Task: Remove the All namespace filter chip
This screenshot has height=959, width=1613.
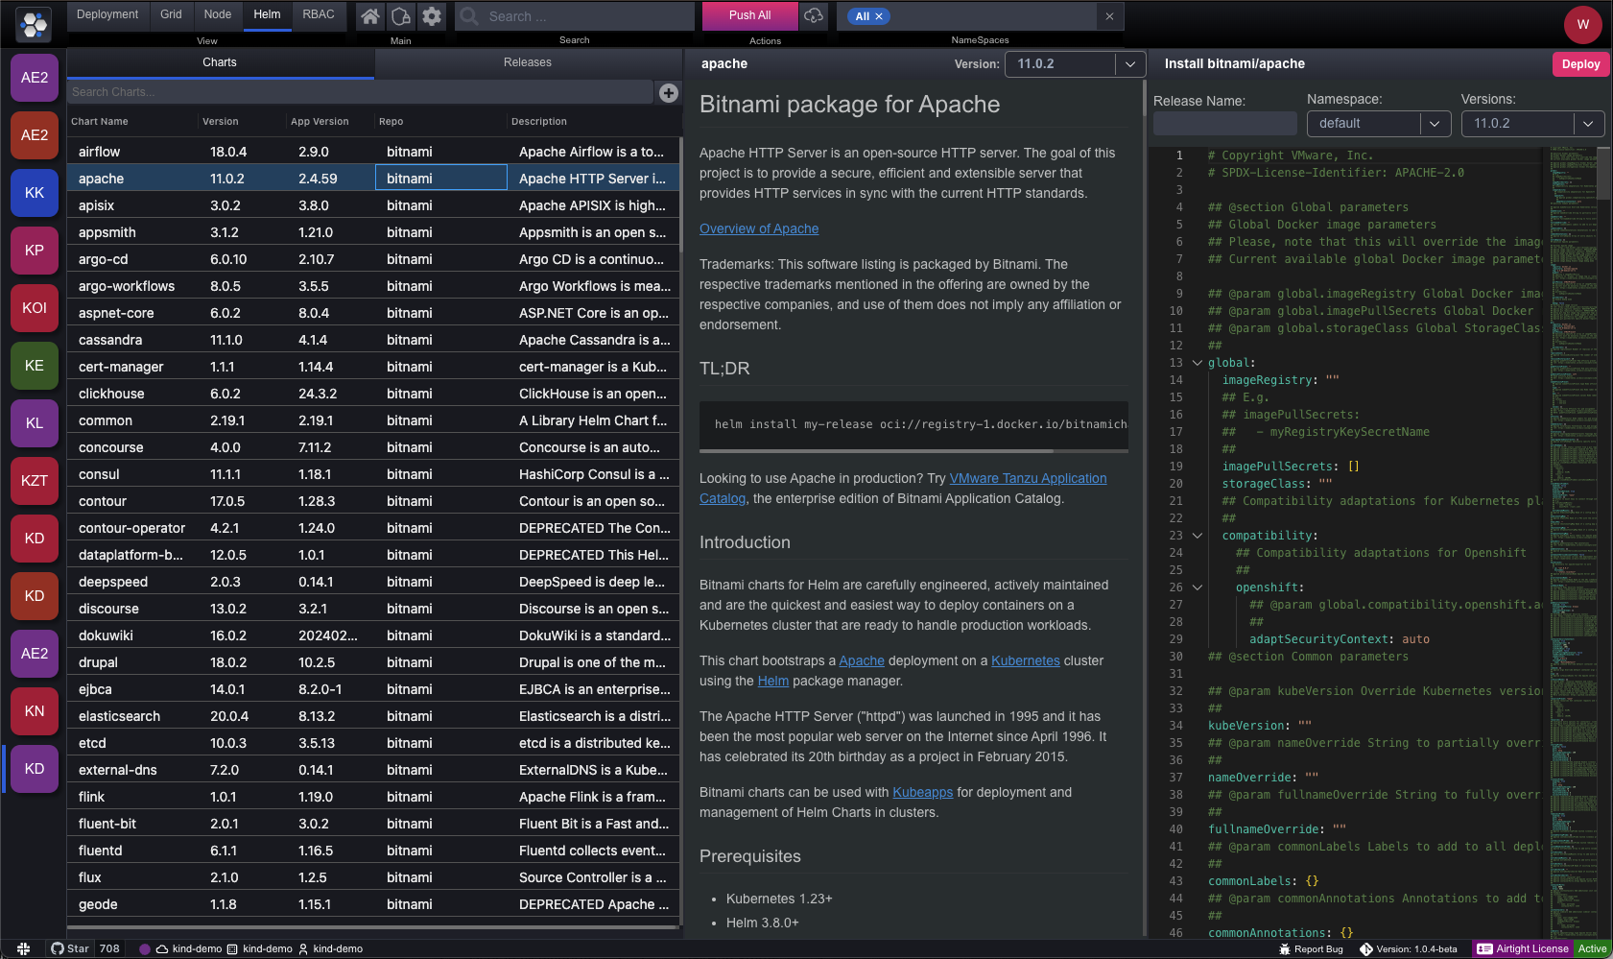Action: point(879,16)
